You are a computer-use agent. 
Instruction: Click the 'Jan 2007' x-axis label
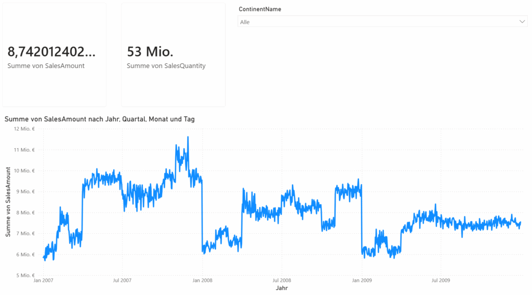(44, 280)
